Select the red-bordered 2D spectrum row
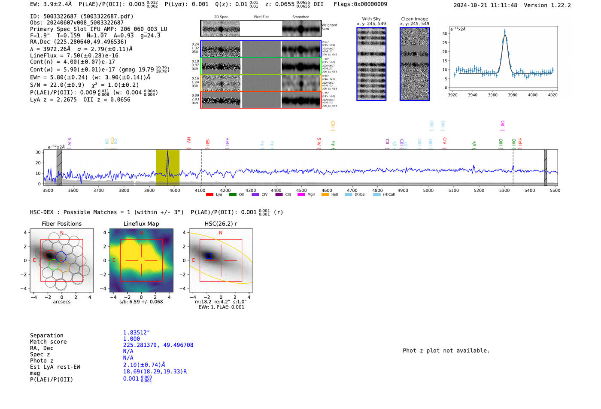The width and height of the screenshot is (601, 409). pyautogui.click(x=261, y=100)
